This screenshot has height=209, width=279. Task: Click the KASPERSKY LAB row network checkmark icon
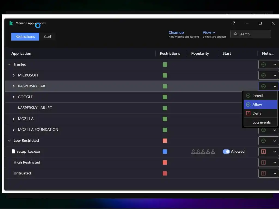263,86
